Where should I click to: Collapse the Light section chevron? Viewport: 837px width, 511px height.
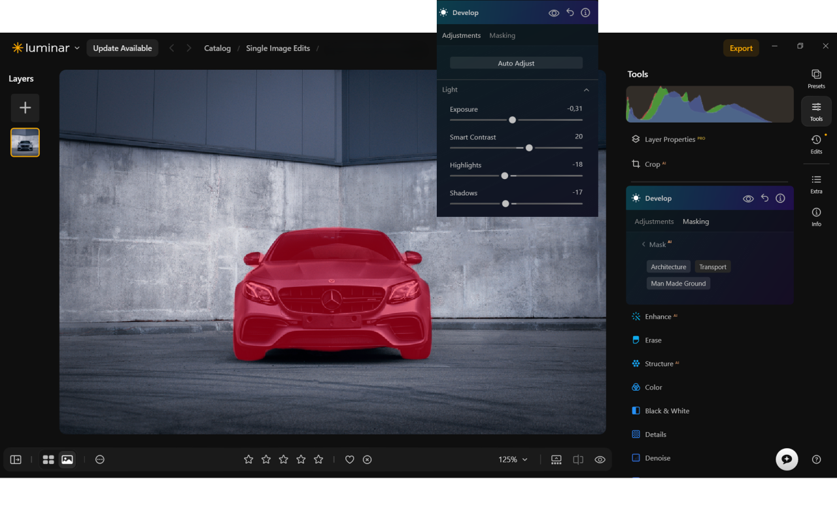click(x=586, y=90)
